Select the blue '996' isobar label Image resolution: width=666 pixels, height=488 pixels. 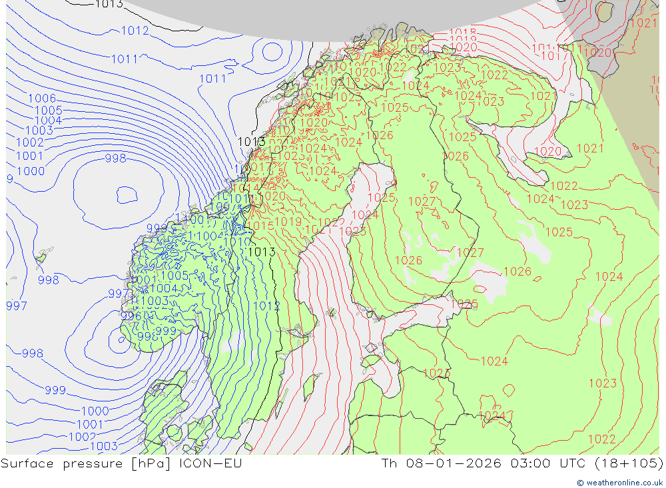click(x=131, y=316)
